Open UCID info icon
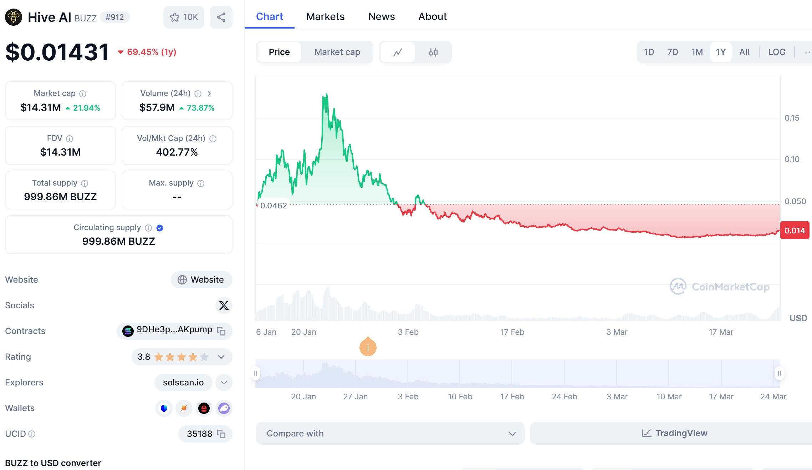The image size is (812, 470). (x=32, y=434)
